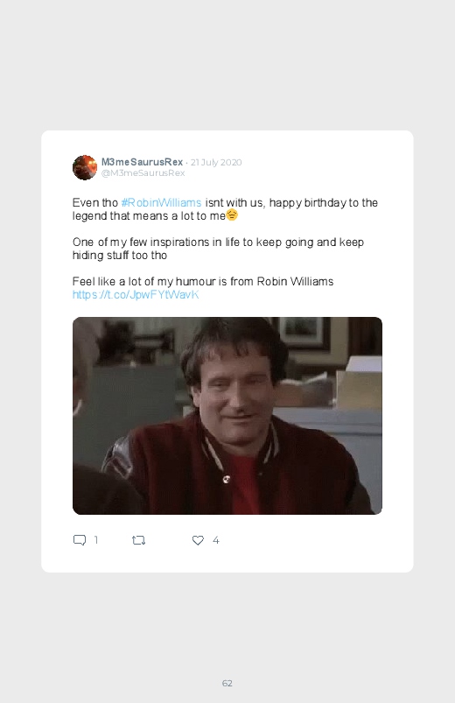
Task: Click the metal snap button on the jacket
Action: point(226,479)
